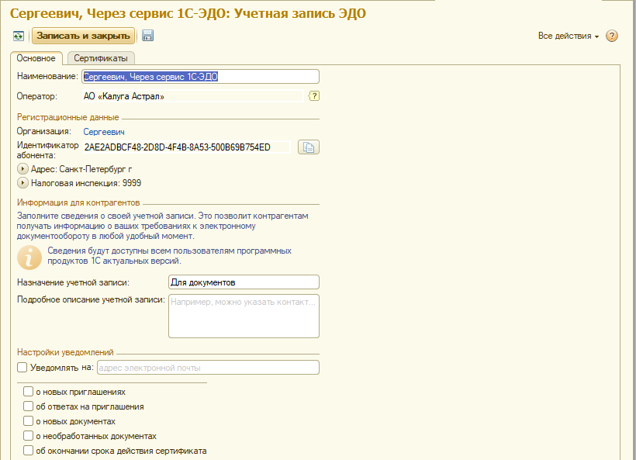The height and width of the screenshot is (460, 636).
Task: Copy the subscriber identifier with the copy icon
Action: click(308, 147)
